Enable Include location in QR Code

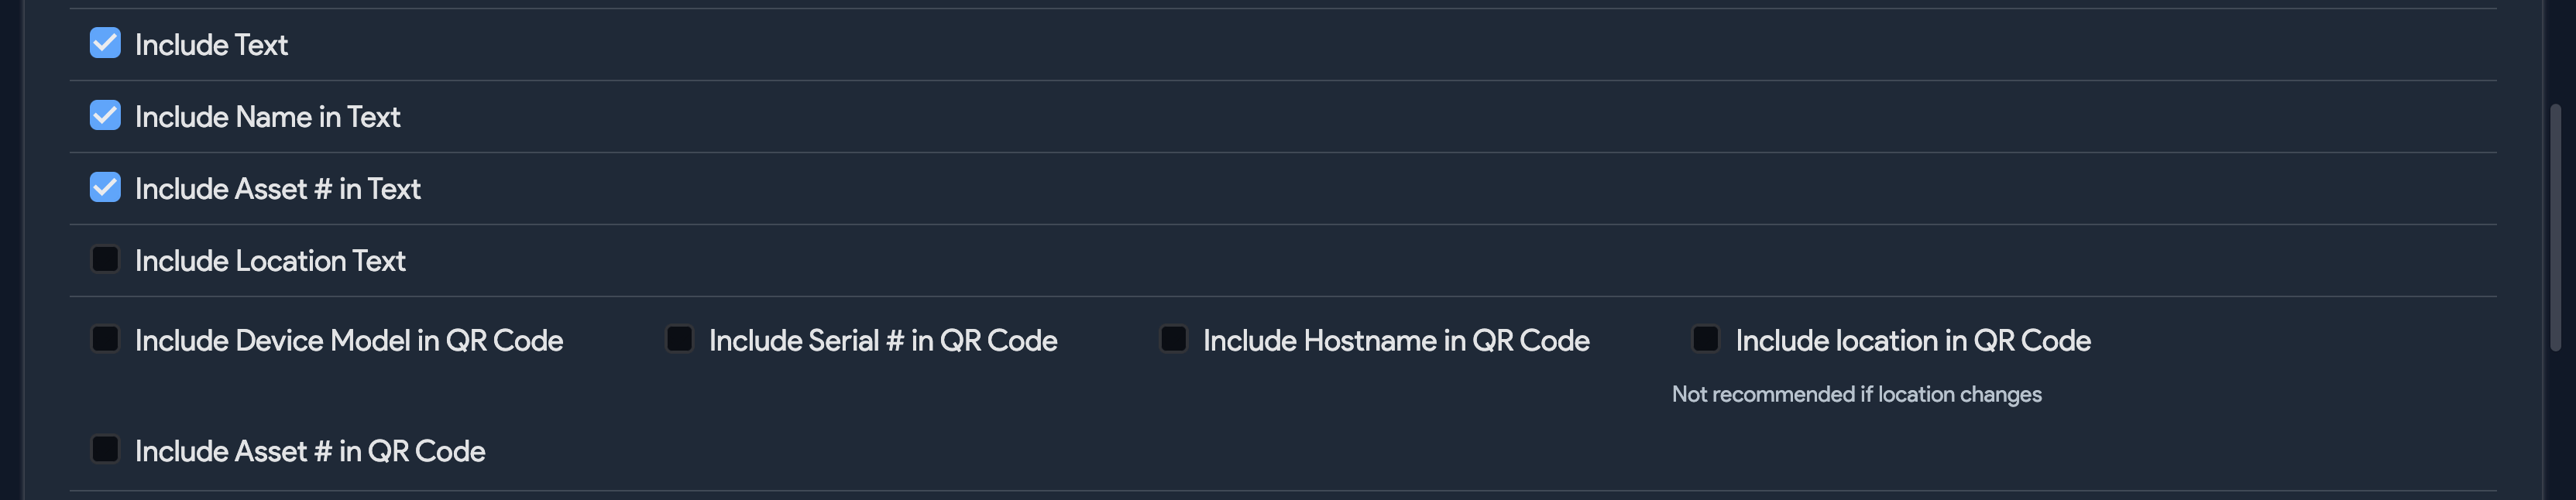click(1705, 340)
